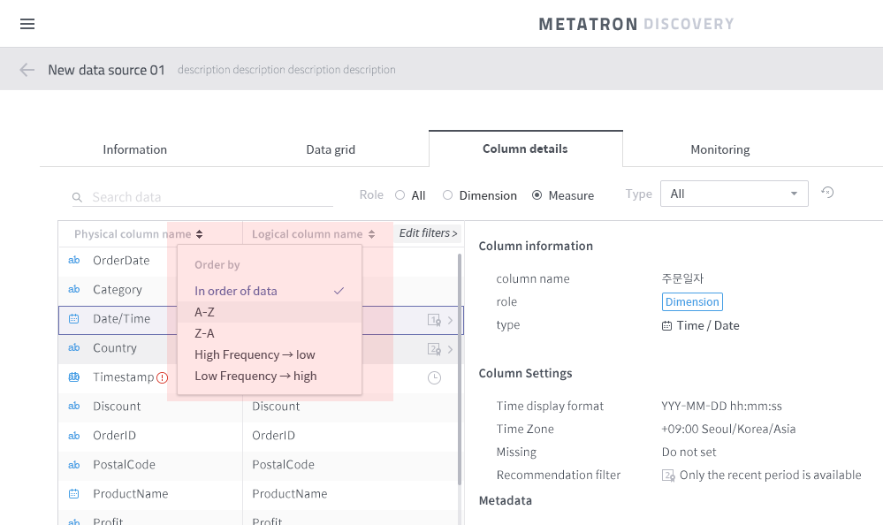The height and width of the screenshot is (525, 883).
Task: Click the red warning icon on Timestamp
Action: click(x=164, y=377)
